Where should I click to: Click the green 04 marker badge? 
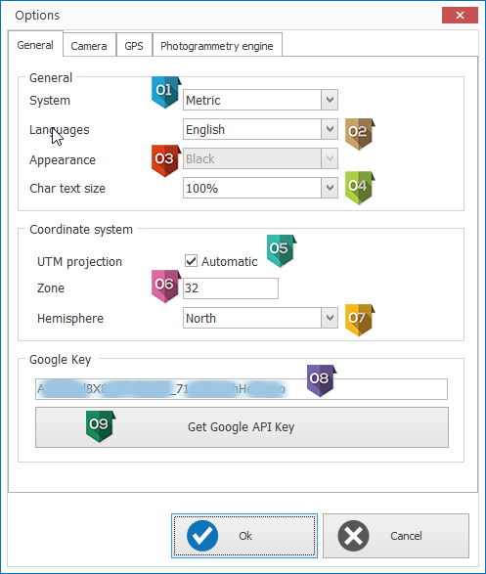pyautogui.click(x=360, y=188)
